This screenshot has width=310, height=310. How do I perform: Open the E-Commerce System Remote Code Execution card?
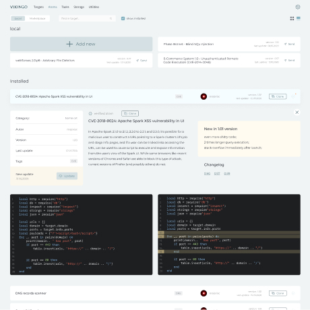(x=229, y=61)
